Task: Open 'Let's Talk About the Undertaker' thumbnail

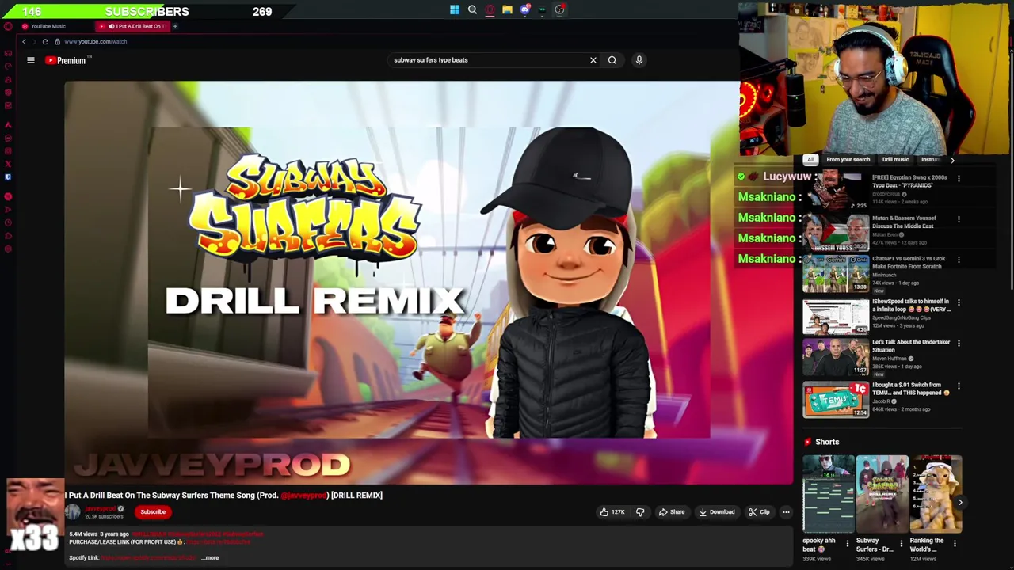Action: [836, 357]
